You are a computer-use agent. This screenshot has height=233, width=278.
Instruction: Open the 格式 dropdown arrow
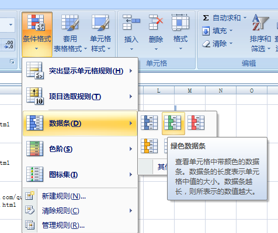pyautogui.click(x=180, y=48)
